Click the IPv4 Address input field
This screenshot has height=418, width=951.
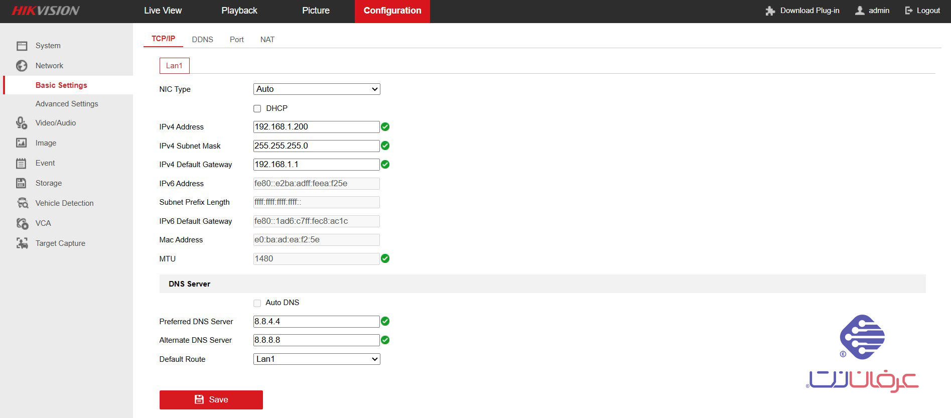[x=317, y=127]
